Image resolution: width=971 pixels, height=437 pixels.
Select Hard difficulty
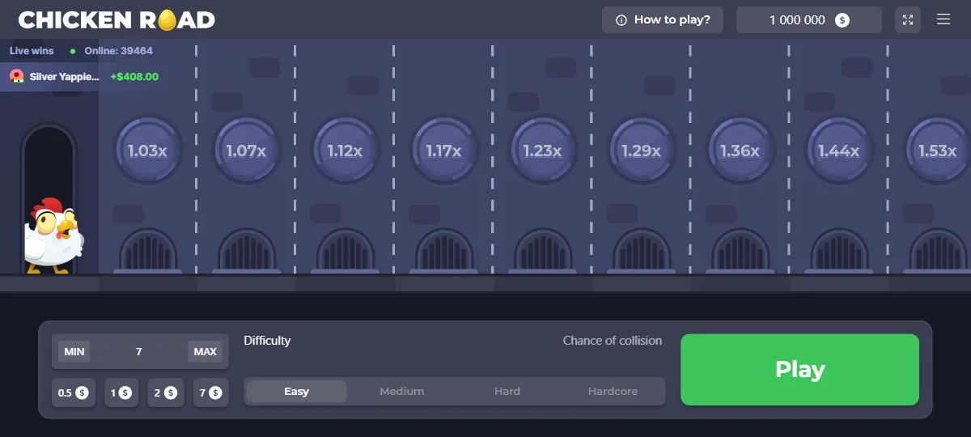coord(507,392)
